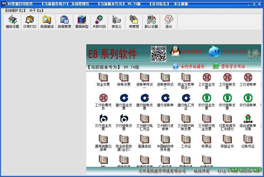This screenshot has height=177, width=264.
Task: Open the 关于 about menu
Action: coord(36,10)
